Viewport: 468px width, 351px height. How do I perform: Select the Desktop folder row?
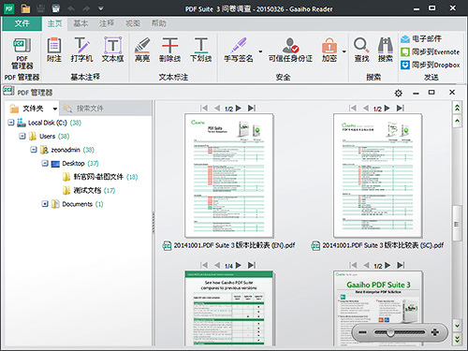75,163
